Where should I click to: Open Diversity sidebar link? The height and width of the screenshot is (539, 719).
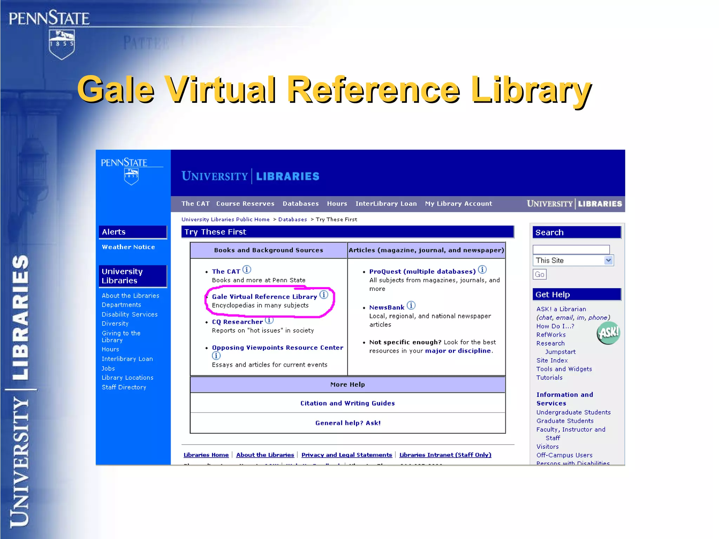pos(115,324)
